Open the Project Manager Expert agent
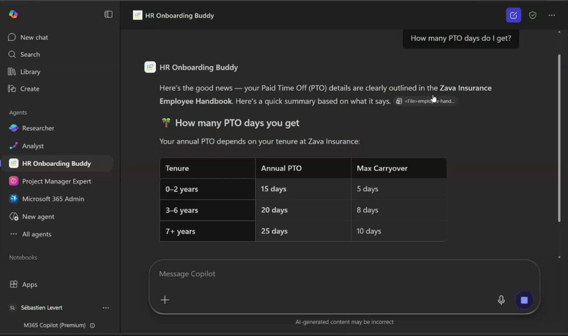The height and width of the screenshot is (336, 568). 56,181
